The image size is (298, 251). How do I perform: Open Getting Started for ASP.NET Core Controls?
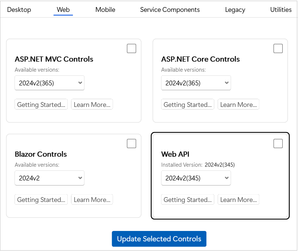[x=188, y=105]
